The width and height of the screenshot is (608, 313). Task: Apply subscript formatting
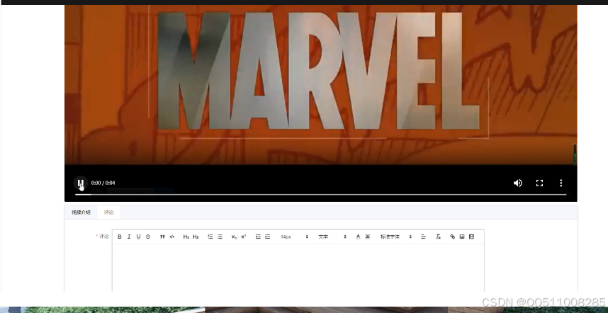coord(234,237)
